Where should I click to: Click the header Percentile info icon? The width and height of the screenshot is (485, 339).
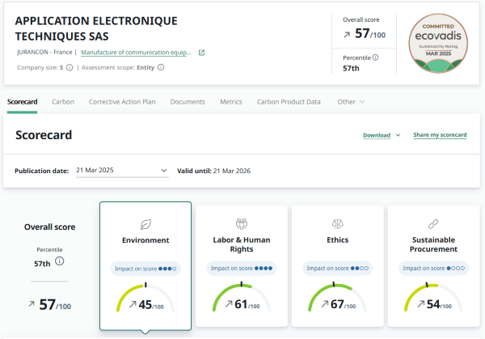click(375, 57)
